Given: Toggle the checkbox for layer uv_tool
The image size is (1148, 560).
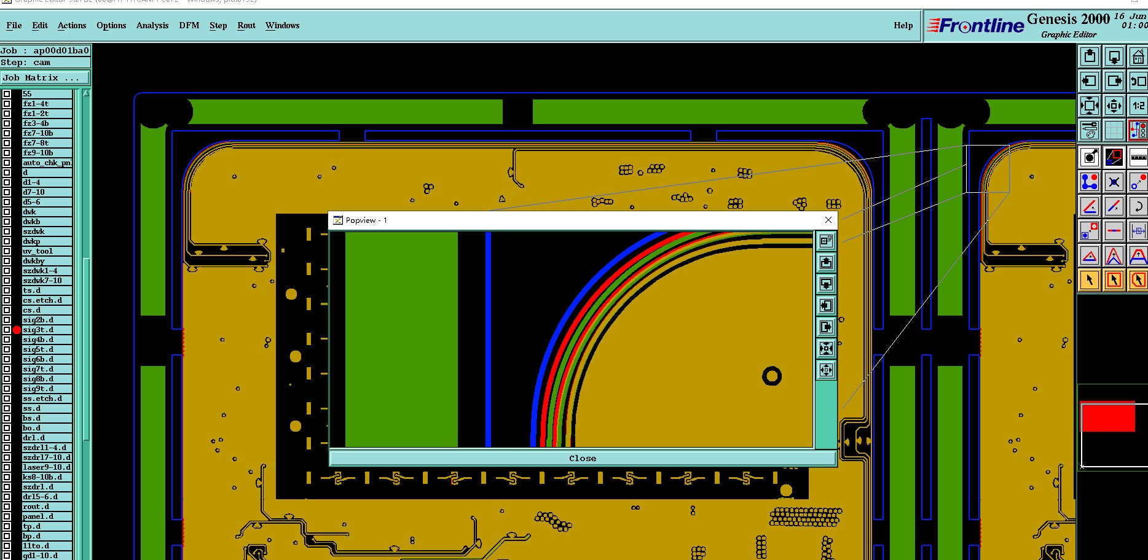Looking at the screenshot, I should click(x=7, y=251).
